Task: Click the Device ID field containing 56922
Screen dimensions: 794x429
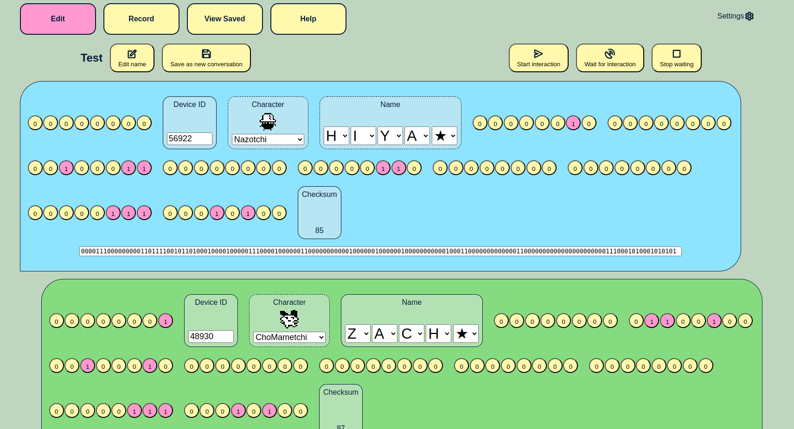Action: click(189, 139)
